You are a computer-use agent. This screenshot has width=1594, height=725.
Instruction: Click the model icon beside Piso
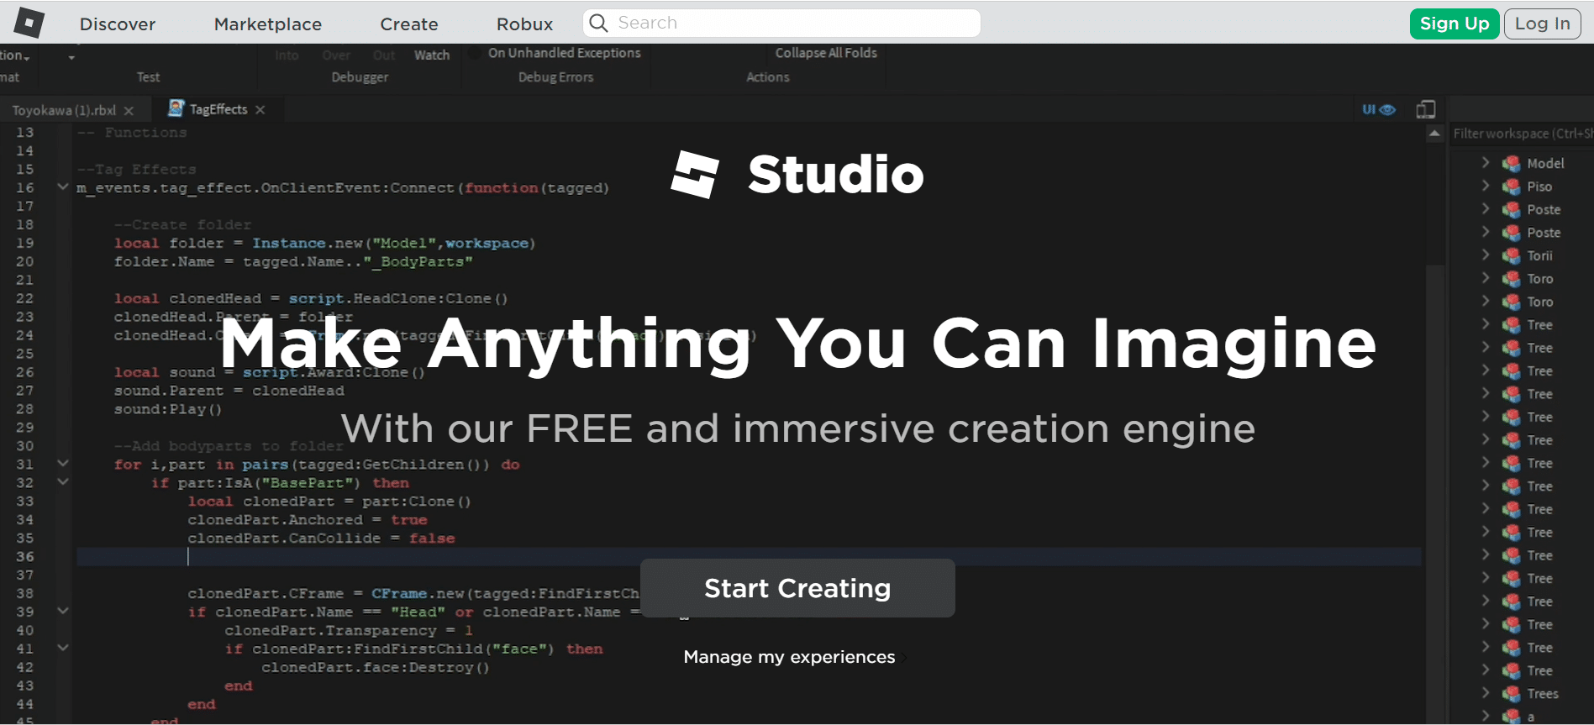pos(1511,187)
